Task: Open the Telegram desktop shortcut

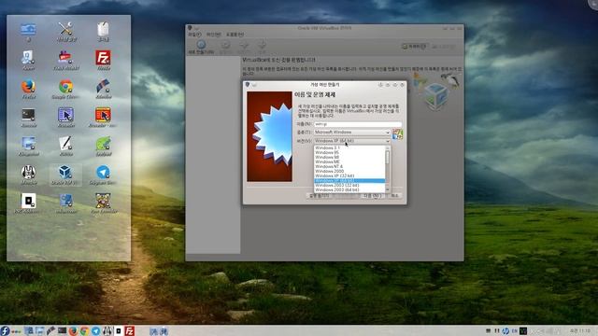Action: 103,174
